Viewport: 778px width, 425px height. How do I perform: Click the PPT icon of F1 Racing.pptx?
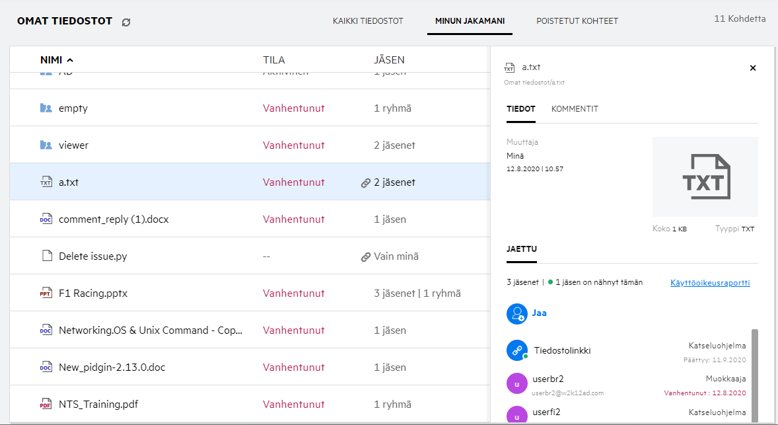(46, 293)
